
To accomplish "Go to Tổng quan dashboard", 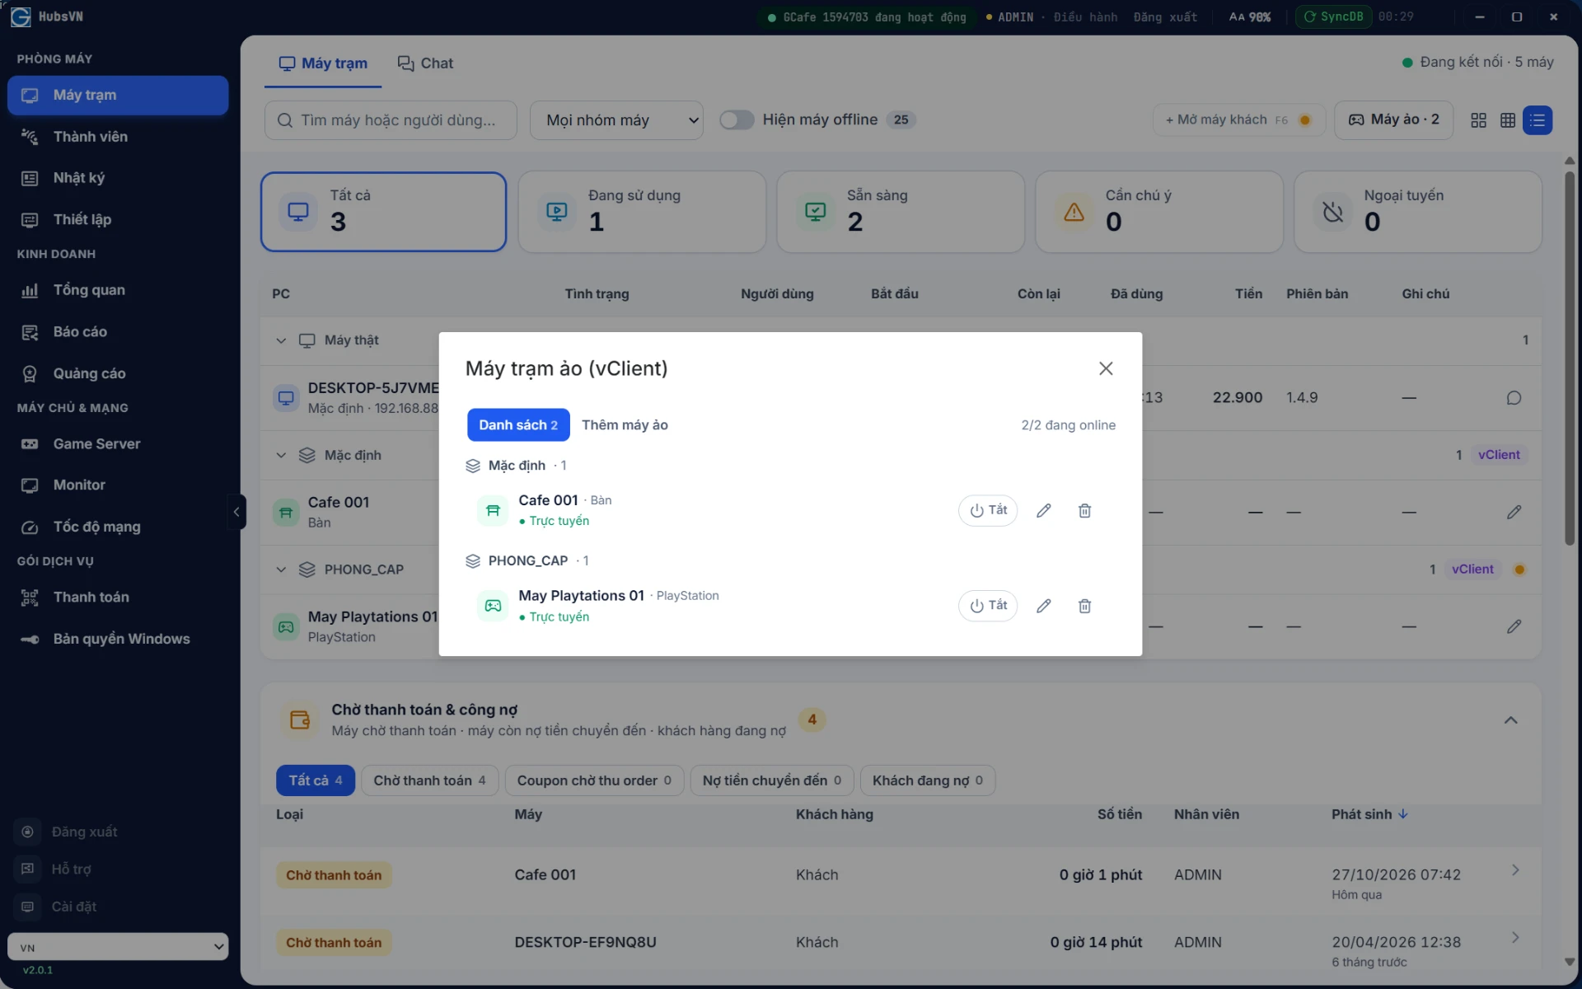I will pyautogui.click(x=118, y=290).
